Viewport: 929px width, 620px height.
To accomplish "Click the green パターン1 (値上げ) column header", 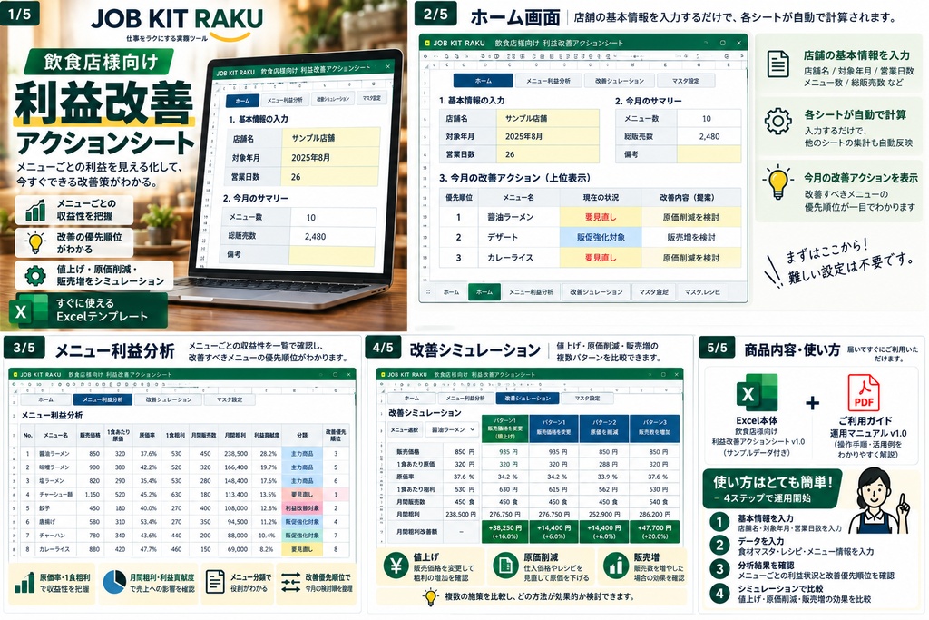I will coord(504,428).
